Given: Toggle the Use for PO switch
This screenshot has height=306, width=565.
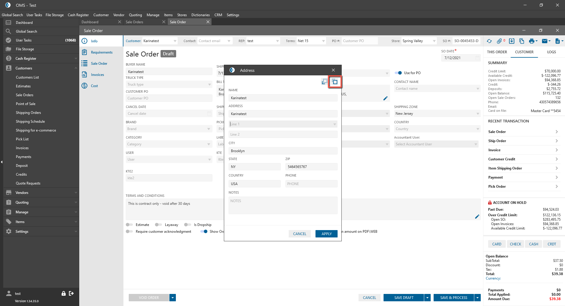Looking at the screenshot, I should tap(398, 73).
